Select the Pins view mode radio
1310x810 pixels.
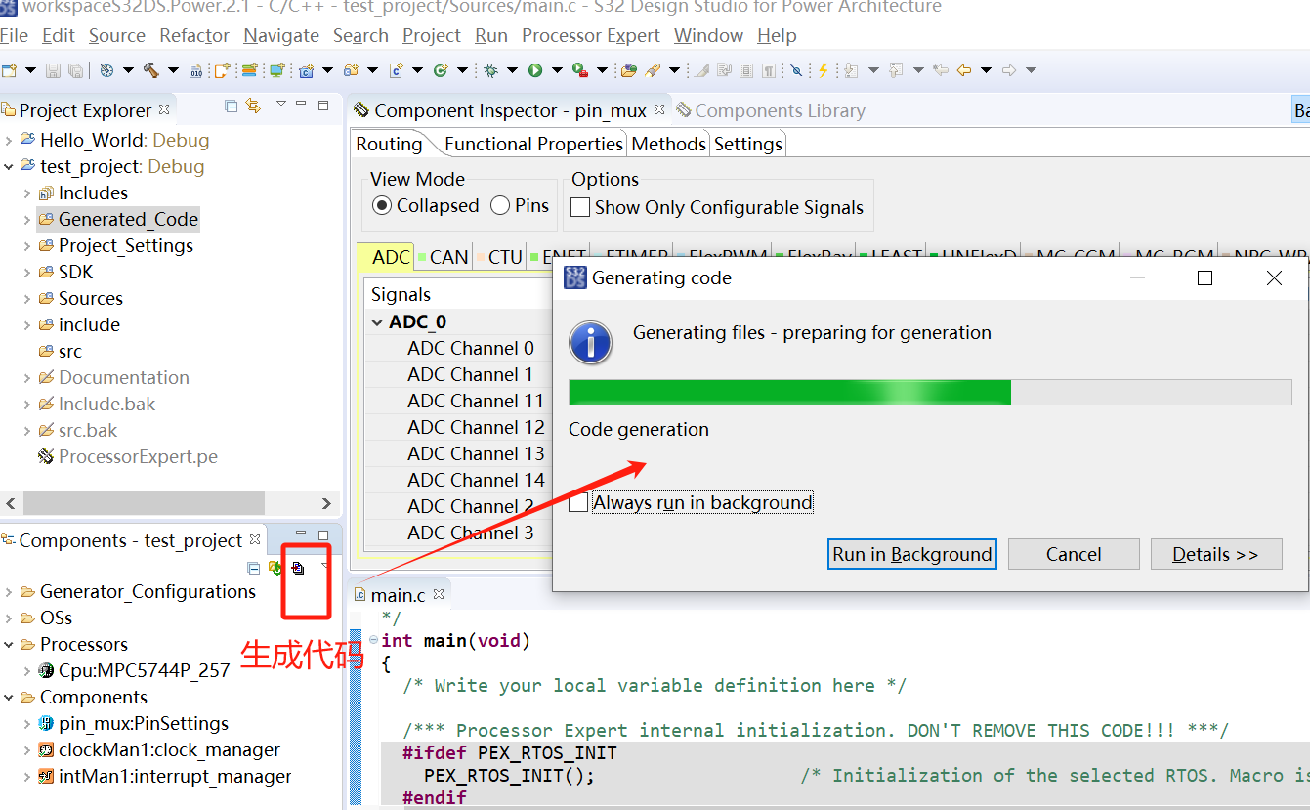500,206
